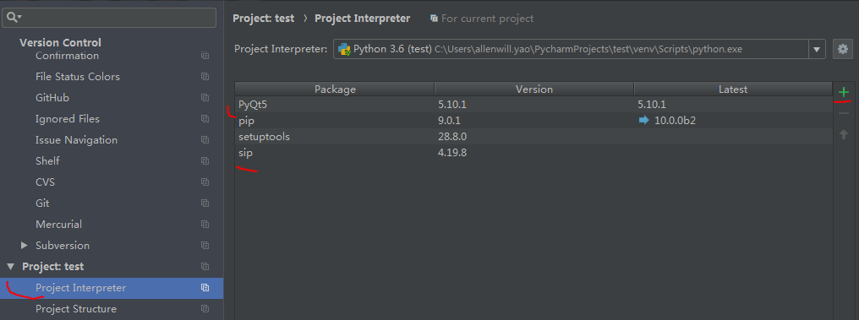
Task: Open the Project Interpreter dropdown arrow
Action: 816,49
